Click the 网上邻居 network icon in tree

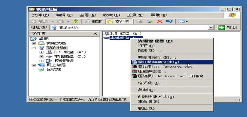click(41, 65)
